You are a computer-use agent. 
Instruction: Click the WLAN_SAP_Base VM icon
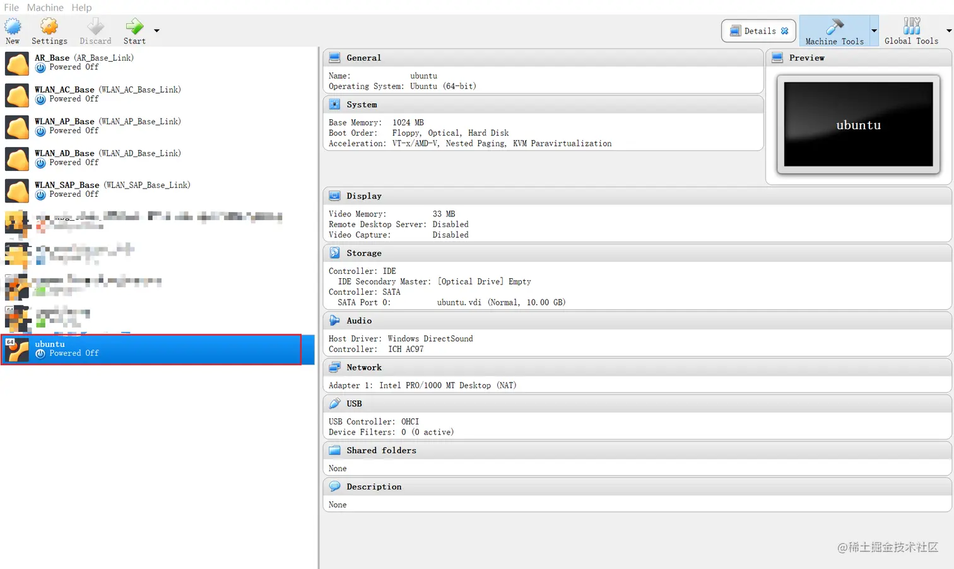point(17,191)
